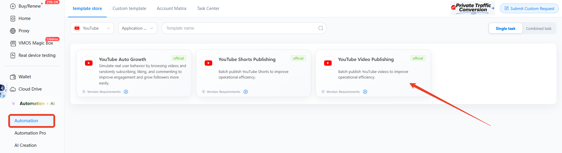
Task: Open the YouTube Auto Growth template title
Action: point(123,59)
